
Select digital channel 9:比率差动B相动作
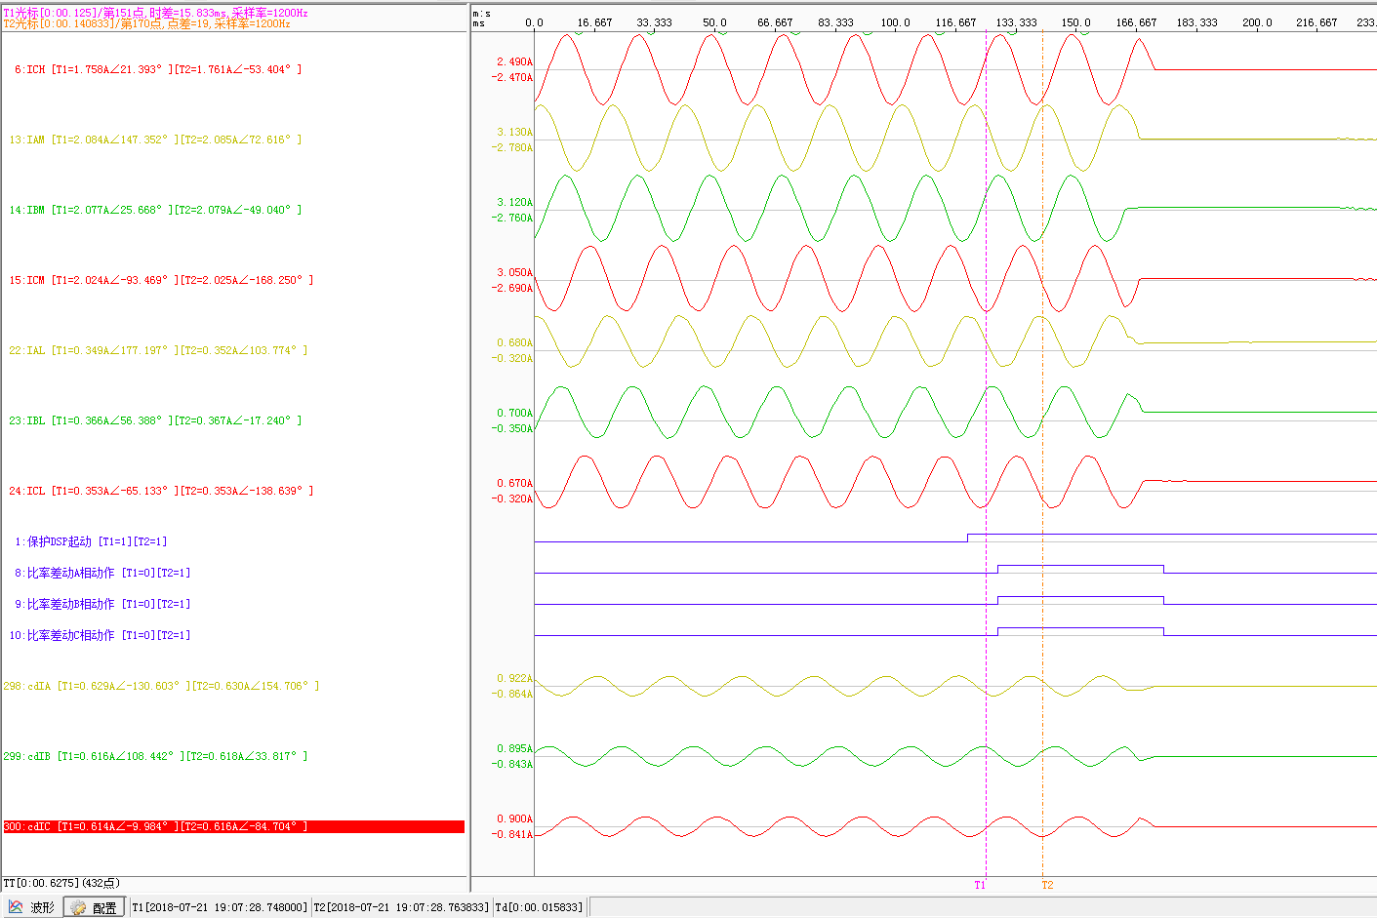102,604
